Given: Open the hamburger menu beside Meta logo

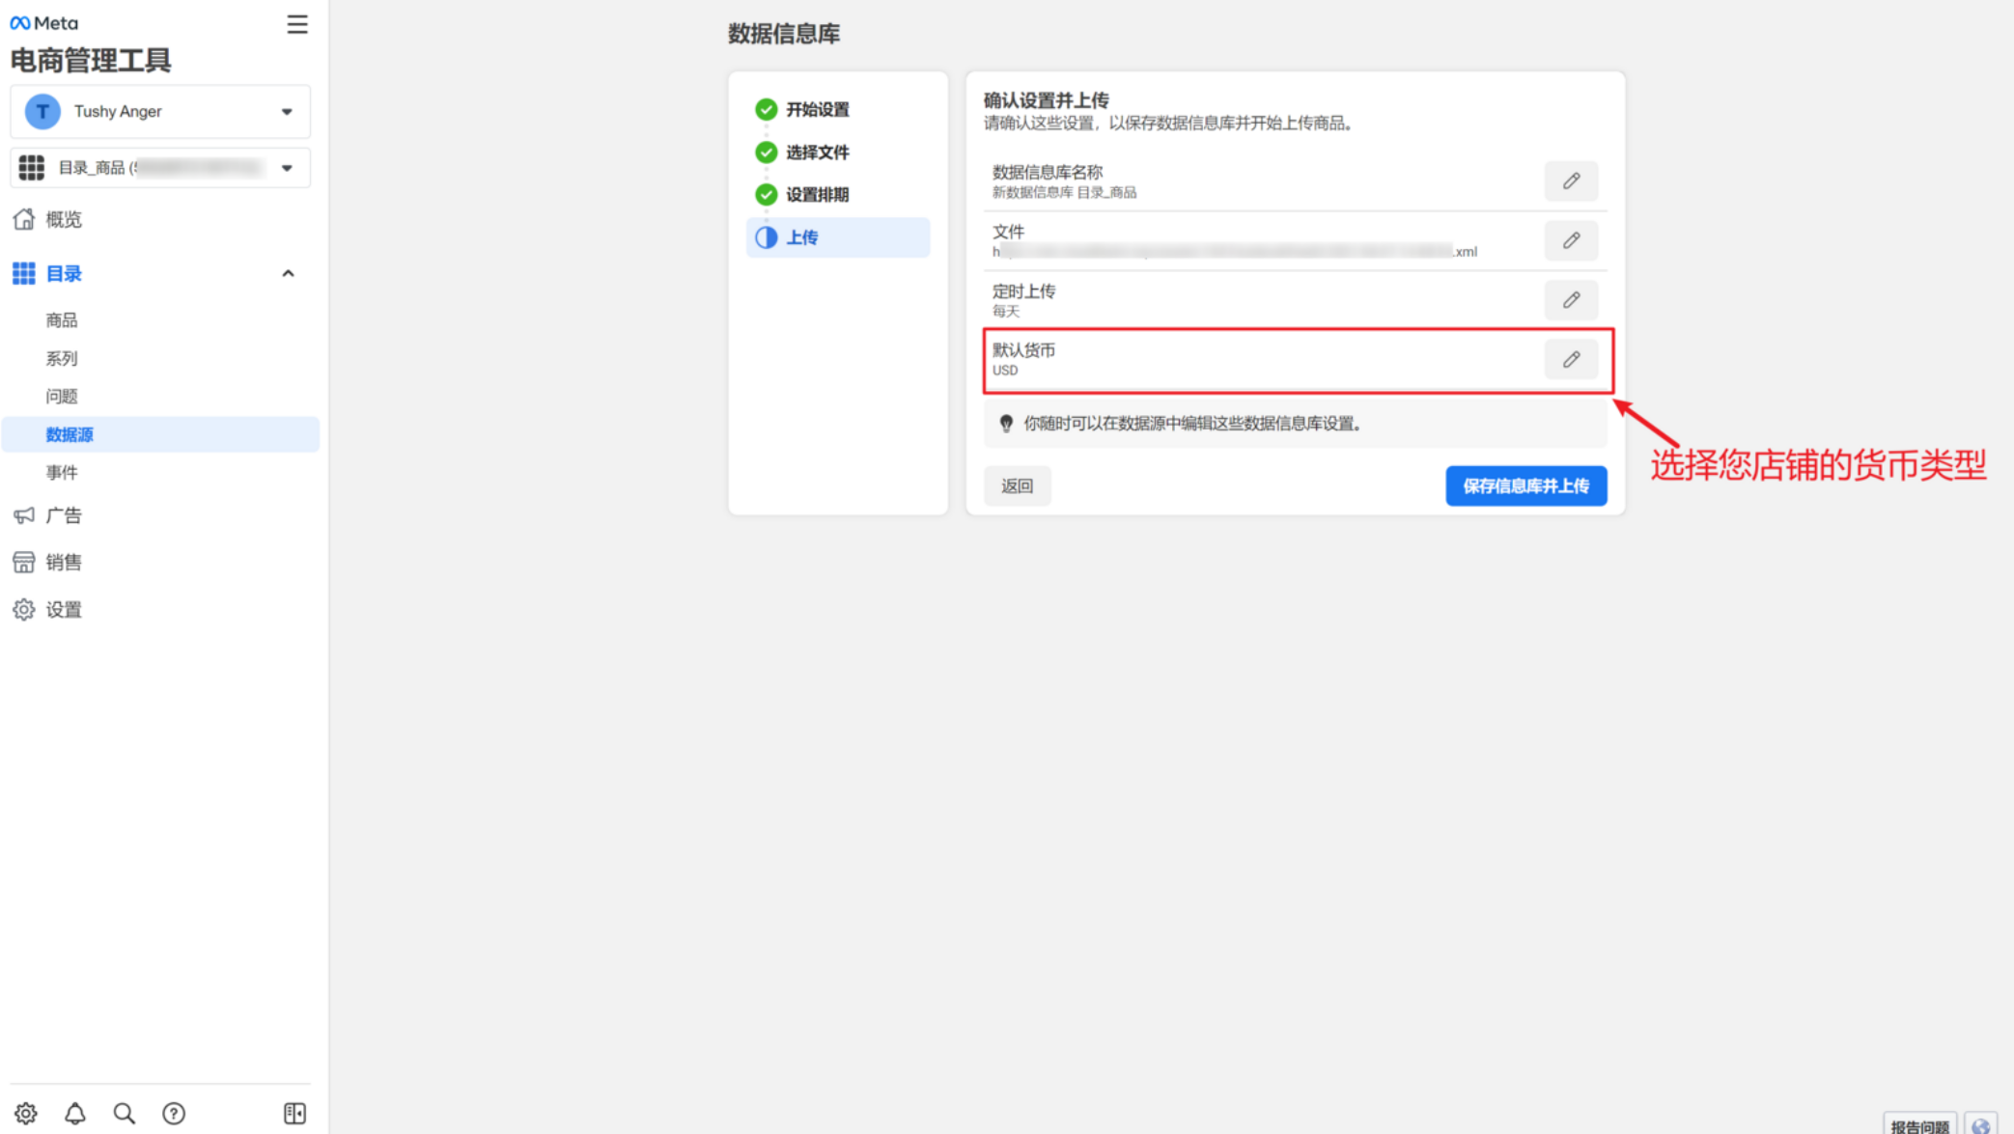Looking at the screenshot, I should [x=296, y=24].
